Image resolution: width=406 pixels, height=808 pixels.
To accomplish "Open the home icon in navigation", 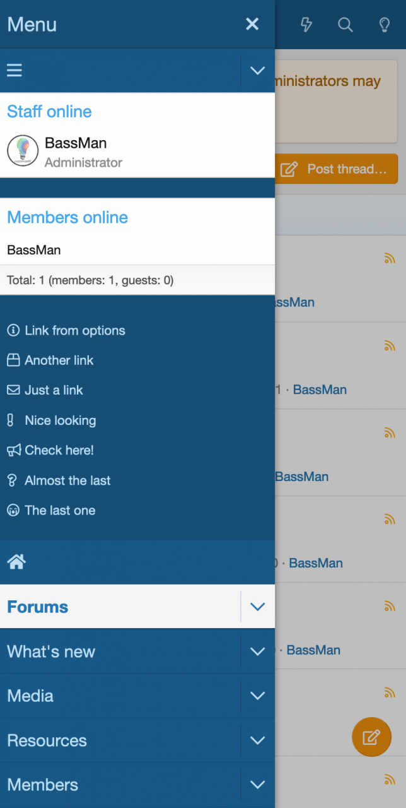I will (x=16, y=562).
